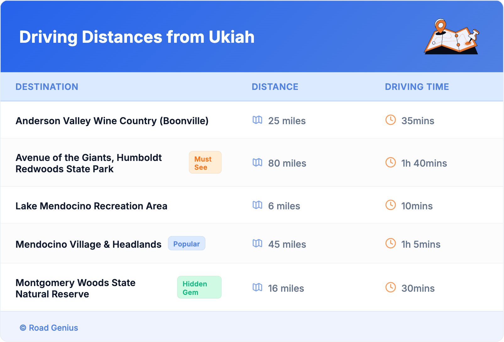
Task: Select Lake Mendocino Recreation Area row
Action: click(91, 206)
